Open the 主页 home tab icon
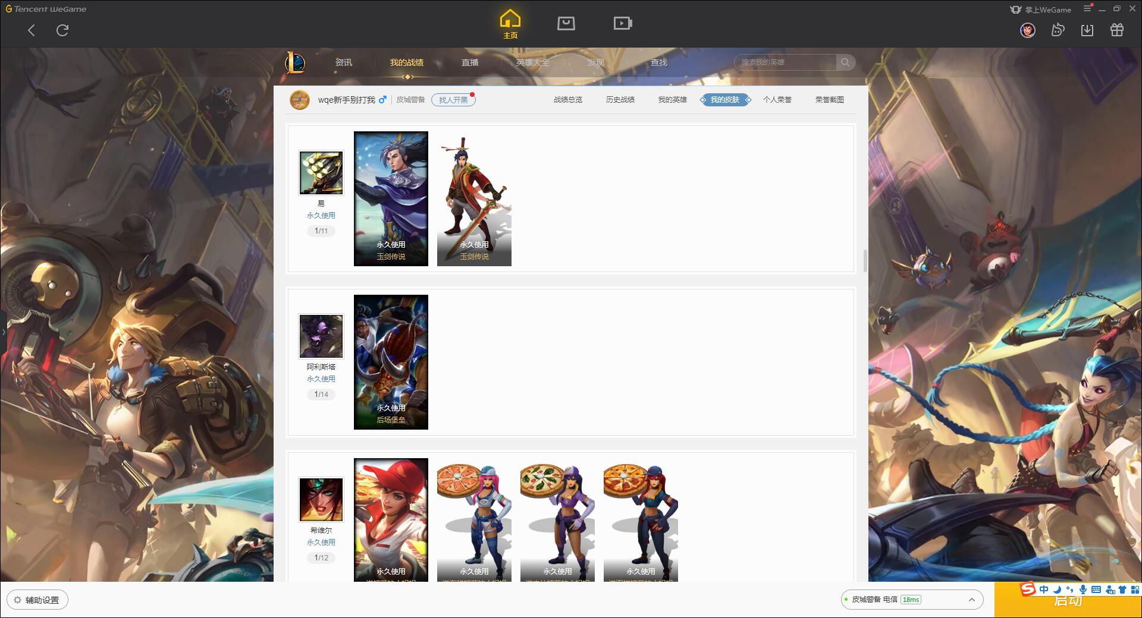 510,24
